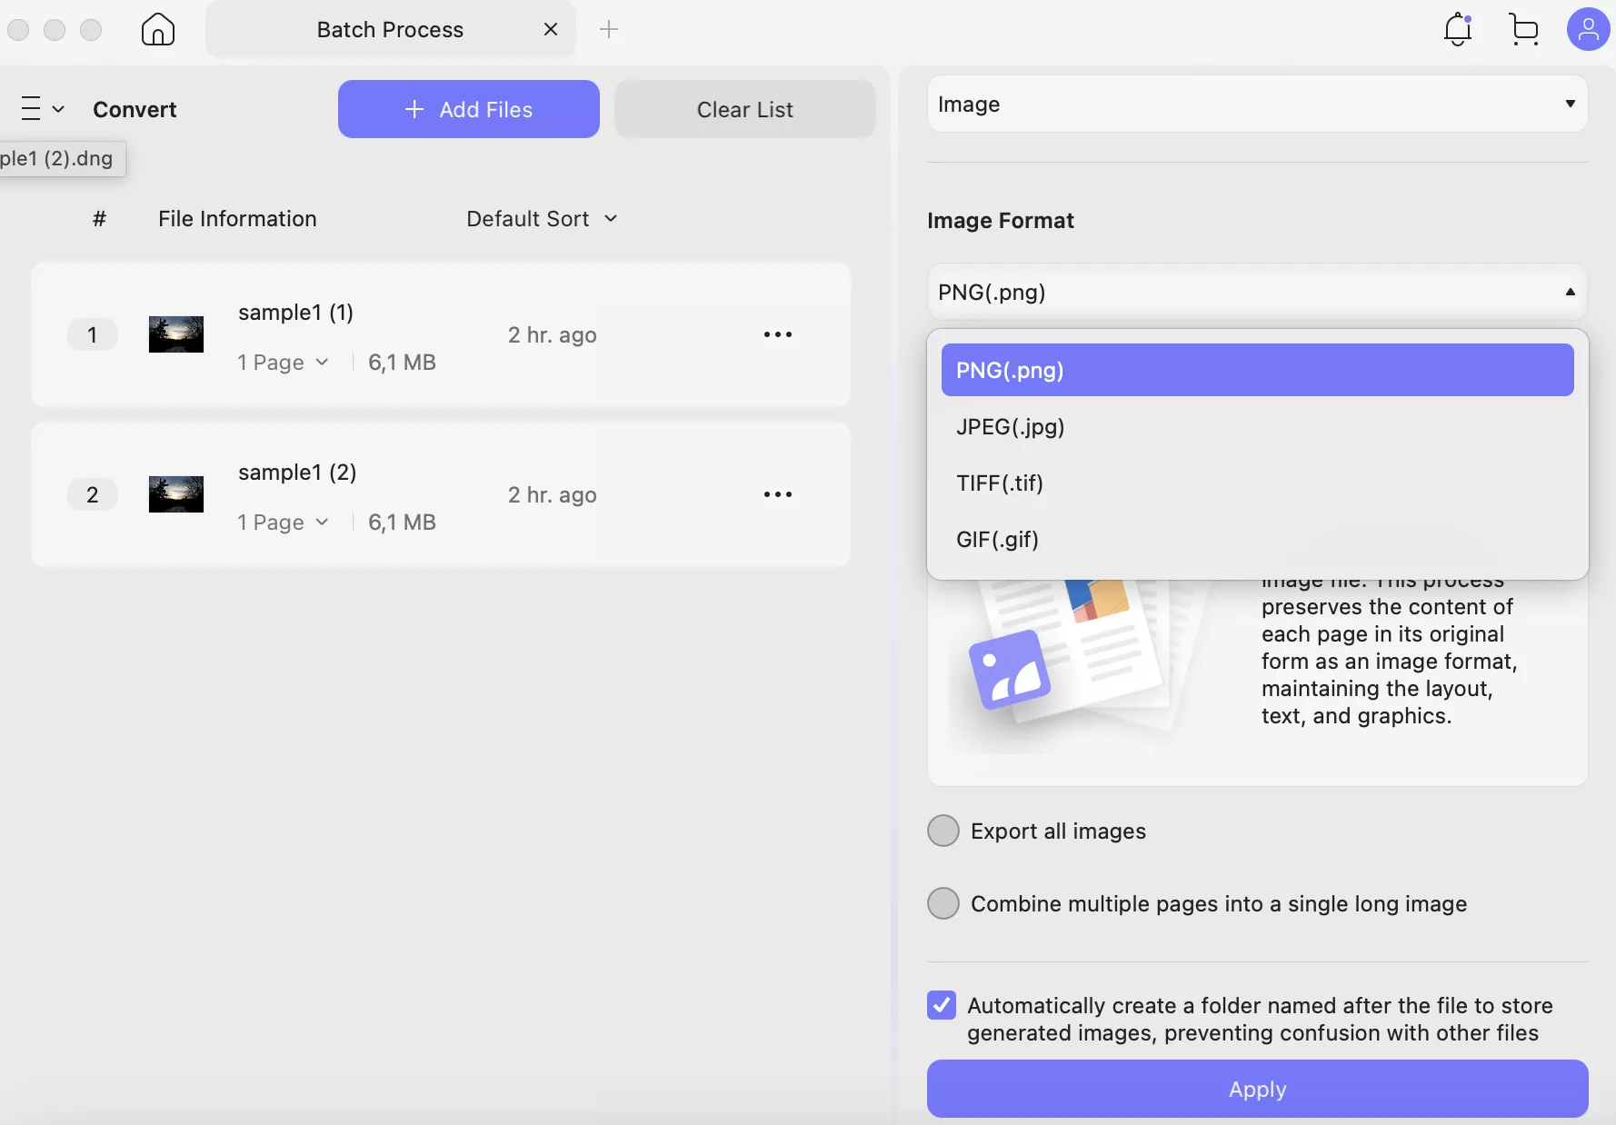Viewport: 1616px width, 1125px height.
Task: Click the Add Files button
Action: [468, 109]
